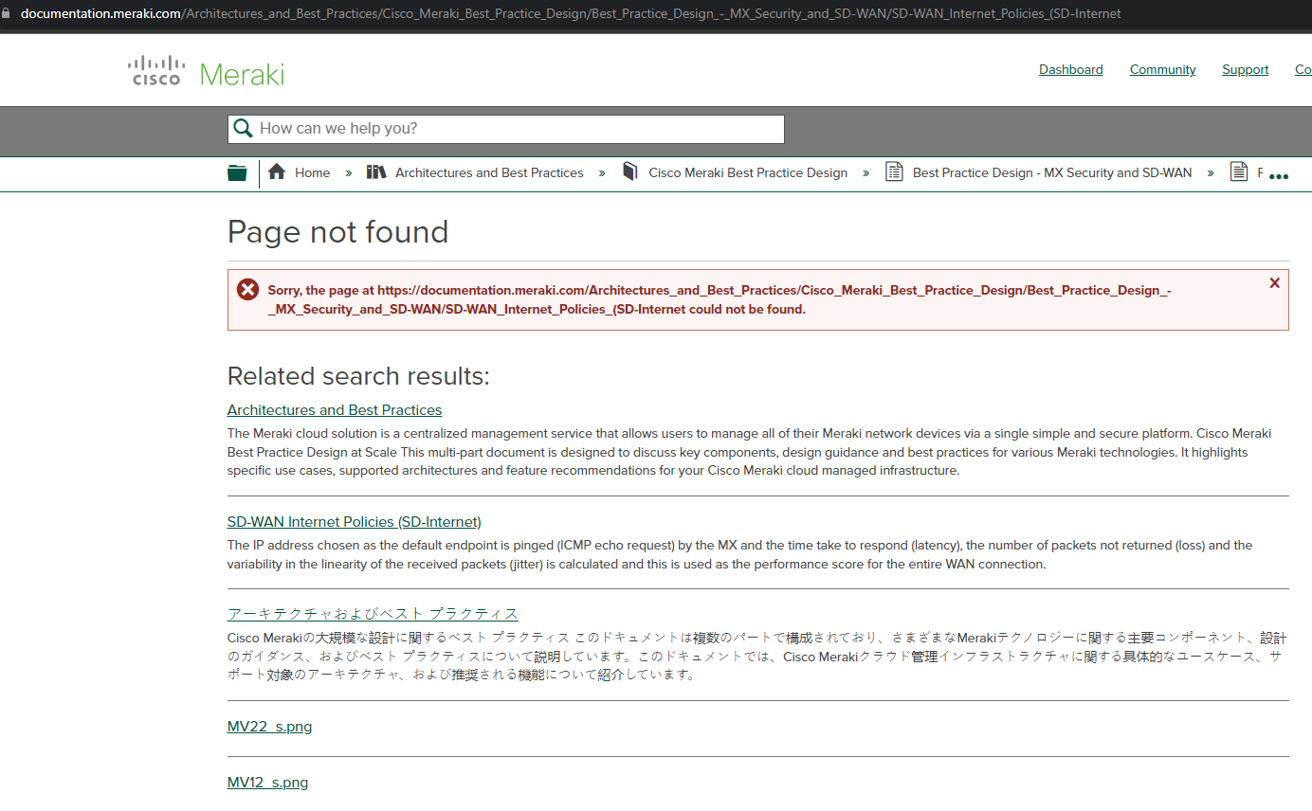The width and height of the screenshot is (1312, 811).
Task: Open the MV22_s.png result
Action: click(269, 726)
